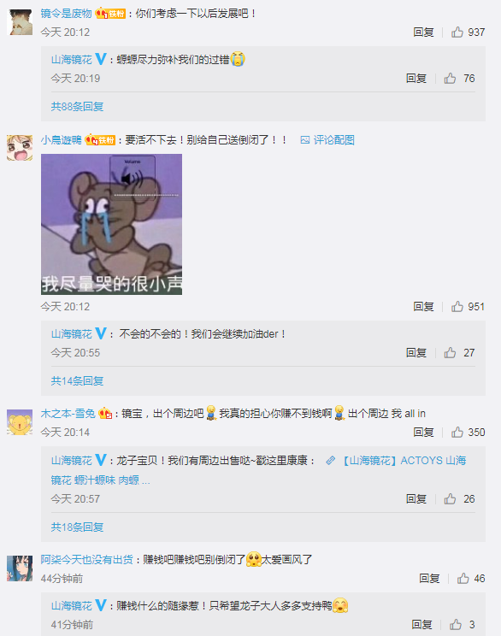The width and height of the screenshot is (501, 636).
Task: Expand the 共88条回复 thread
Action: point(77,107)
